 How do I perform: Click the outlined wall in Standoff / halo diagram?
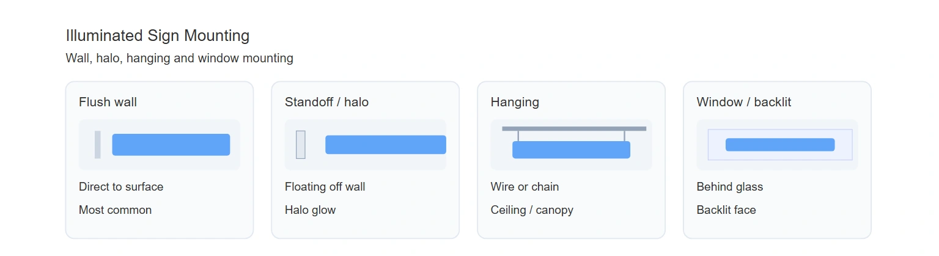pos(301,145)
